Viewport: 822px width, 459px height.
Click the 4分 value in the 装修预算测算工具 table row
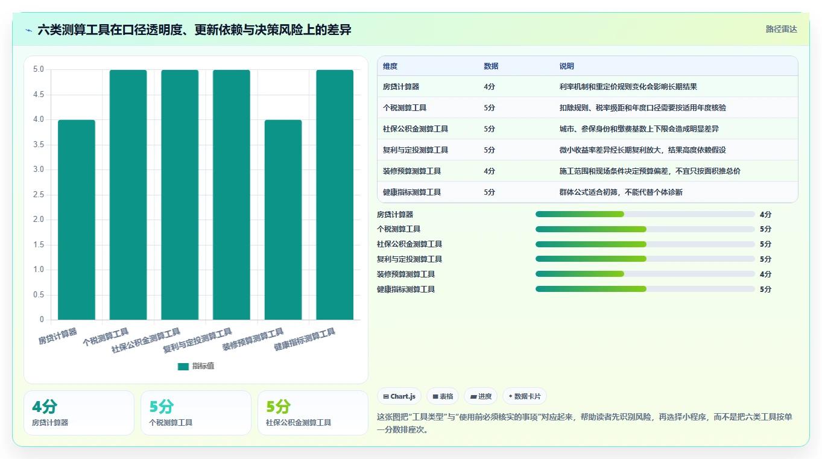coord(489,171)
